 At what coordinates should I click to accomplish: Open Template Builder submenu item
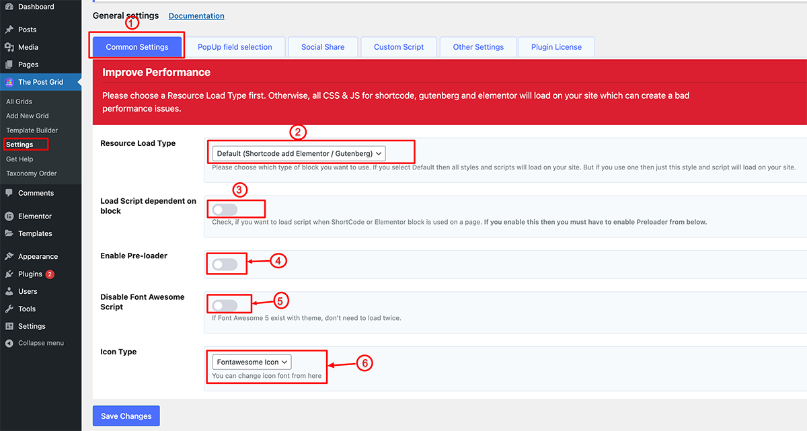click(x=32, y=130)
